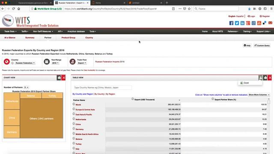Screen dimensions: 274x154
Task: Click info icon next to Export column header
Action: (x=133, y=99)
